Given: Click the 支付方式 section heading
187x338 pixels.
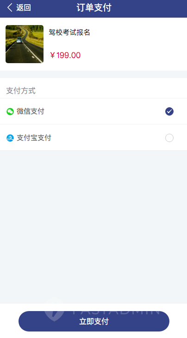Looking at the screenshot, I should 21,91.
